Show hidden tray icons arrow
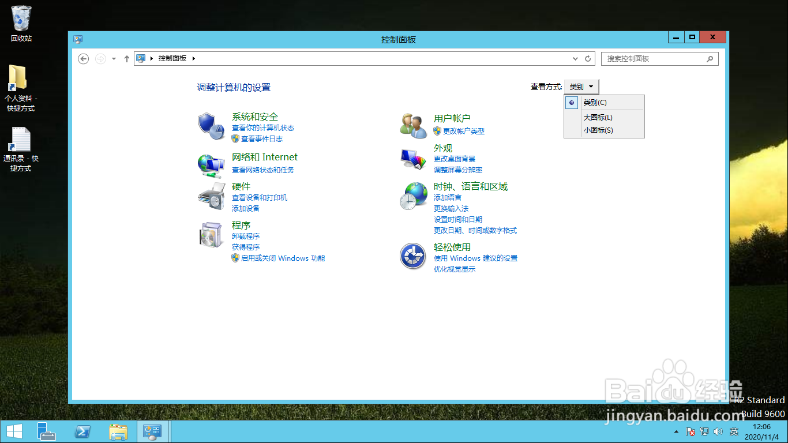The width and height of the screenshot is (788, 443). [676, 431]
